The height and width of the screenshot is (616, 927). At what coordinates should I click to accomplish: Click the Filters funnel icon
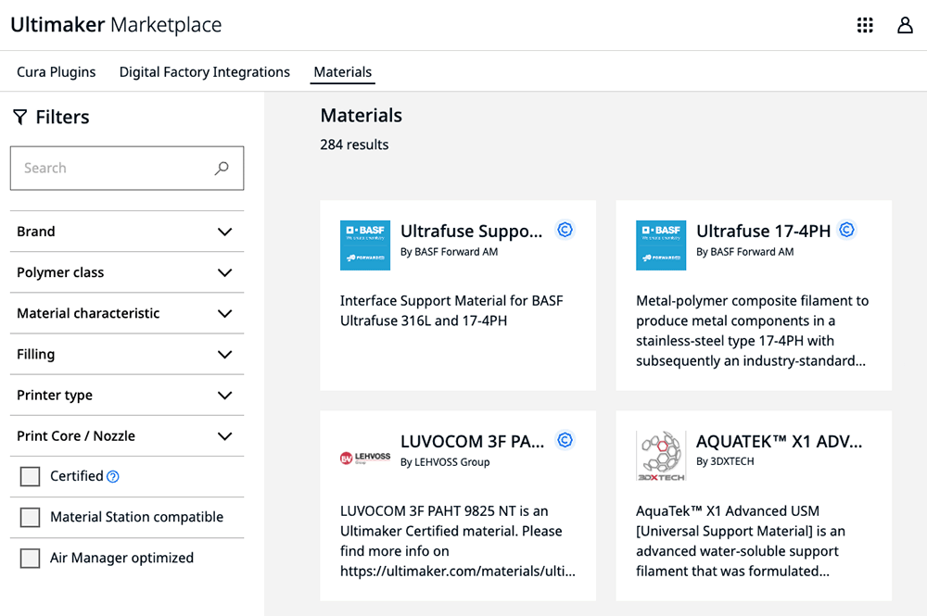(x=19, y=117)
